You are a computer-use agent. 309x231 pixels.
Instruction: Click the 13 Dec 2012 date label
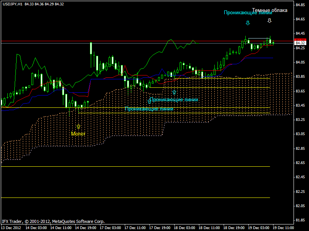coord(12,228)
